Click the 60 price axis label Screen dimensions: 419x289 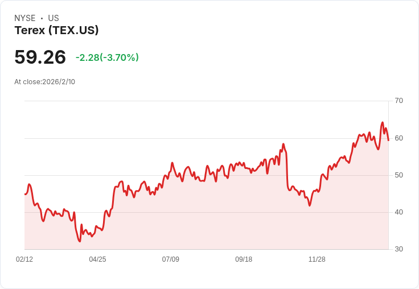pos(399,138)
